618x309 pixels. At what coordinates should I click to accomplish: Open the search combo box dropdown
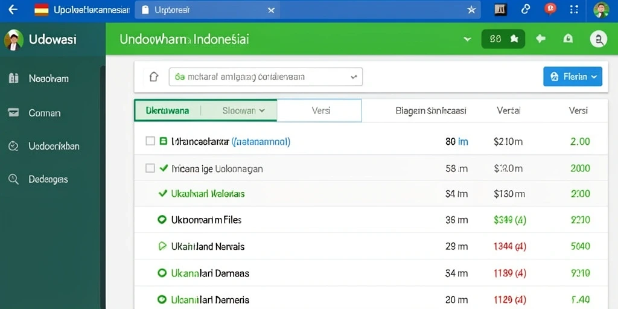tap(266, 77)
